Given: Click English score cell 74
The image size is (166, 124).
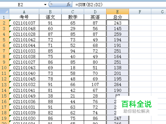Looking at the screenshot, I should click(95, 112).
